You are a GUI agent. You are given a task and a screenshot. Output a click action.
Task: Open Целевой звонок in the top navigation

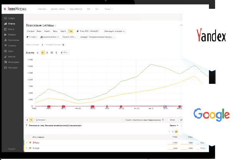(x=58, y=9)
